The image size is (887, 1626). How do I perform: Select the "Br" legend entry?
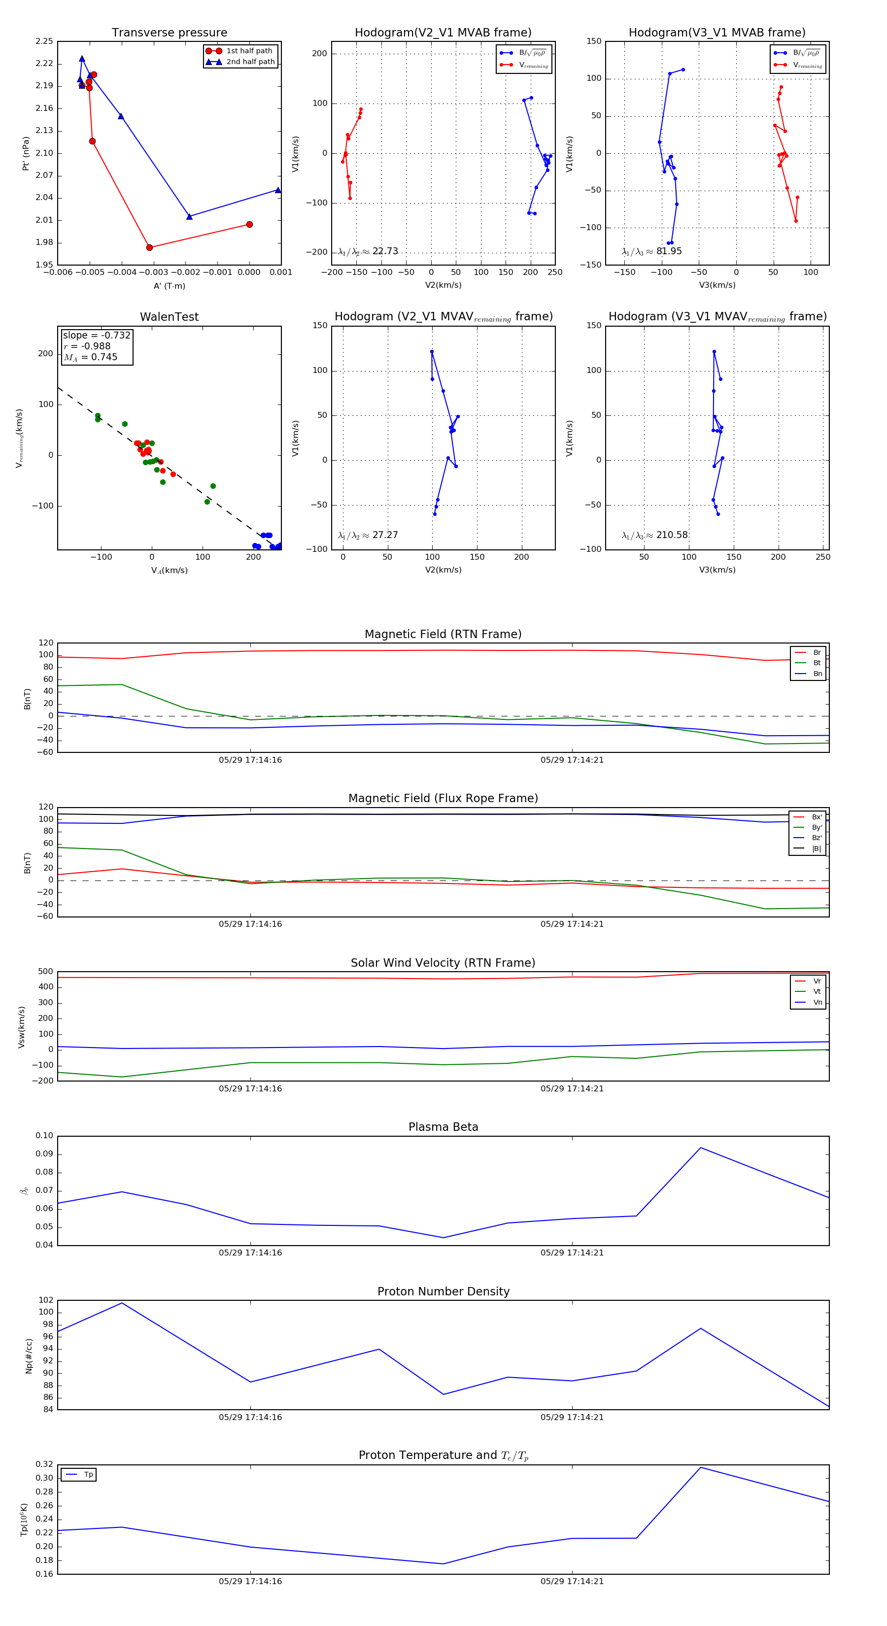808,653
